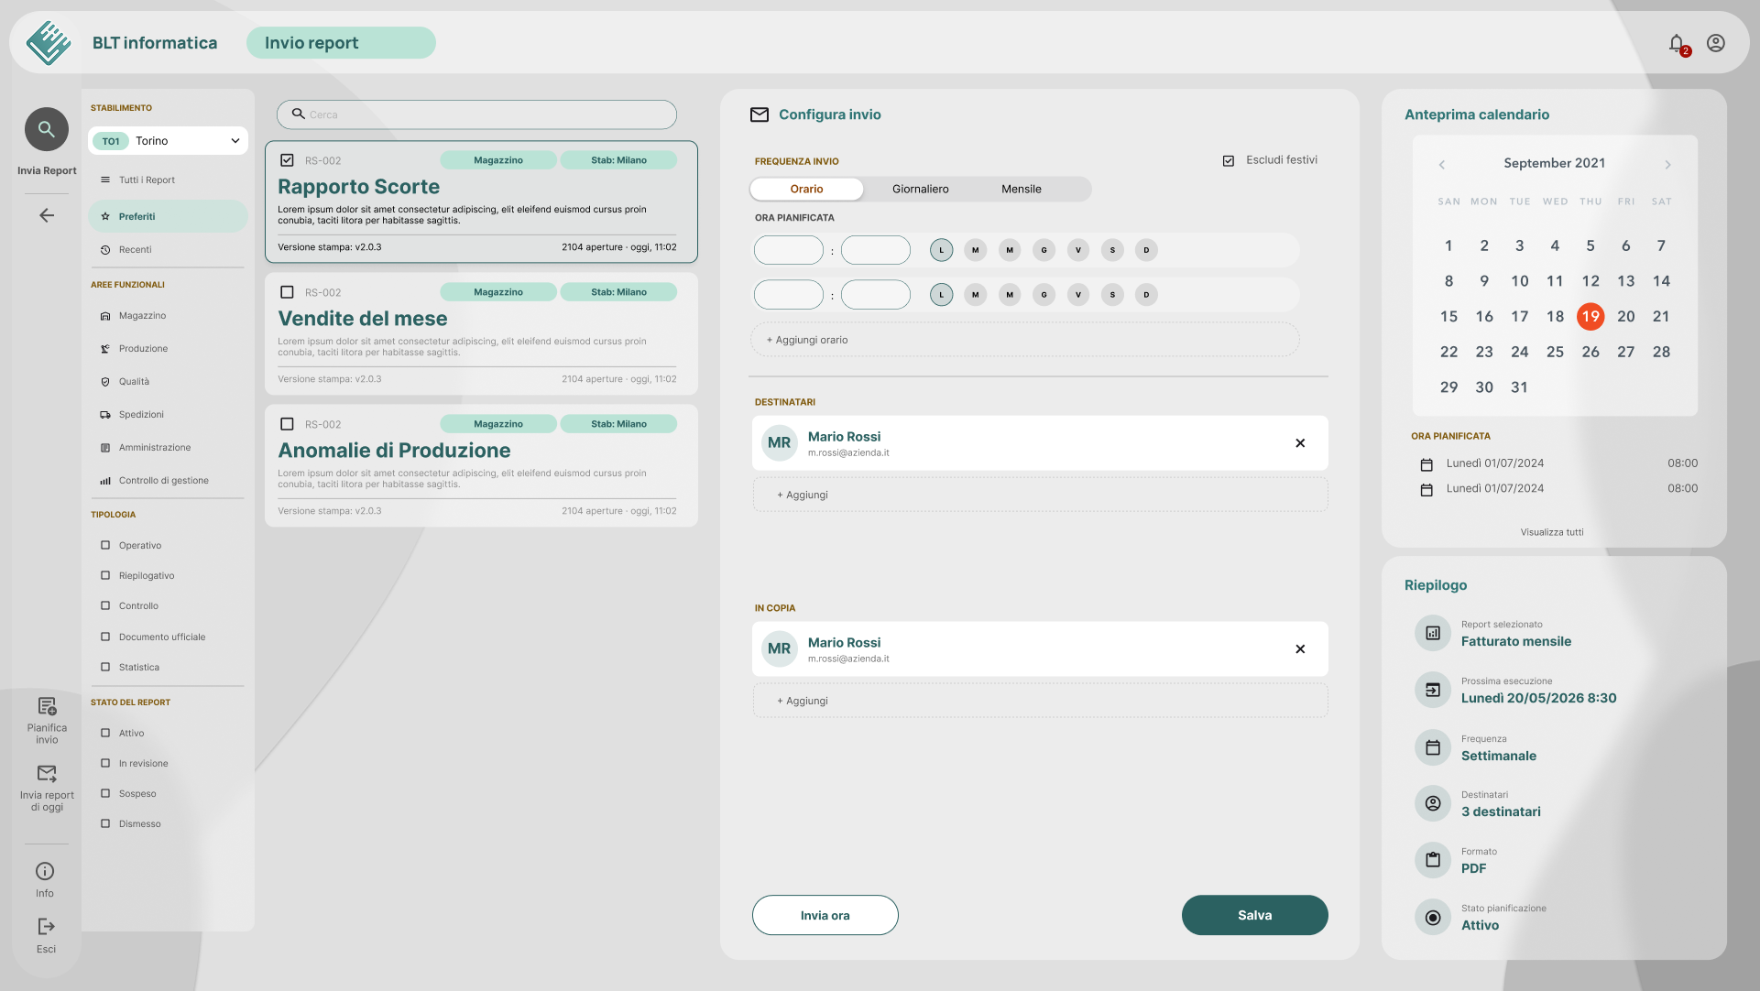Select the Orario frequency tab
This screenshot has width=1760, height=991.
[x=806, y=189]
